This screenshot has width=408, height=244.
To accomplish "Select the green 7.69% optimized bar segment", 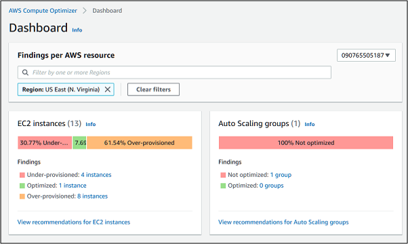I will click(79, 143).
